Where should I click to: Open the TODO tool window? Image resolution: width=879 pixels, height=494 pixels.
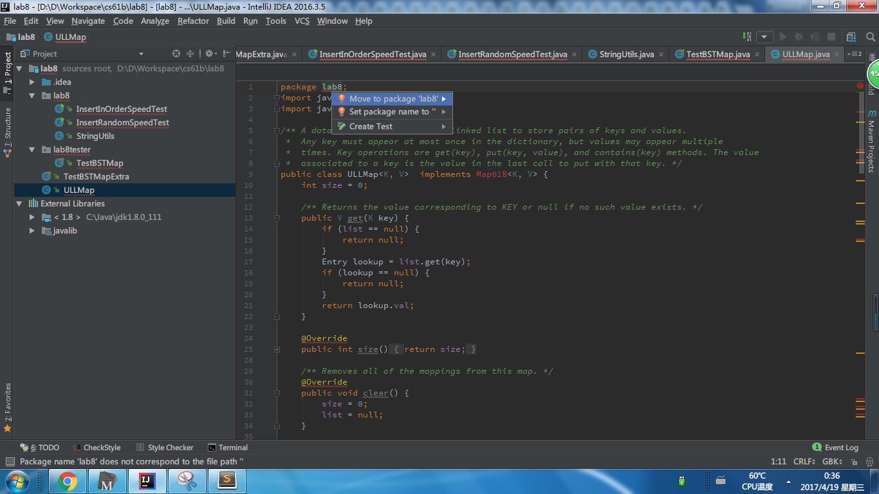(x=40, y=448)
